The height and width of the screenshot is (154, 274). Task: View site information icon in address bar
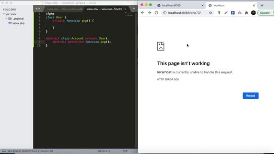tap(164, 13)
